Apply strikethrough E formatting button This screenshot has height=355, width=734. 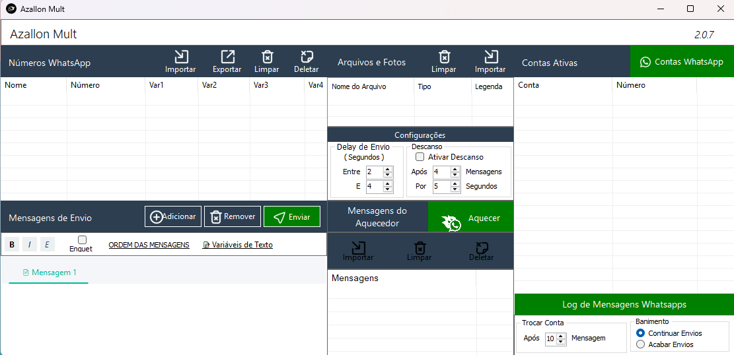pos(48,244)
